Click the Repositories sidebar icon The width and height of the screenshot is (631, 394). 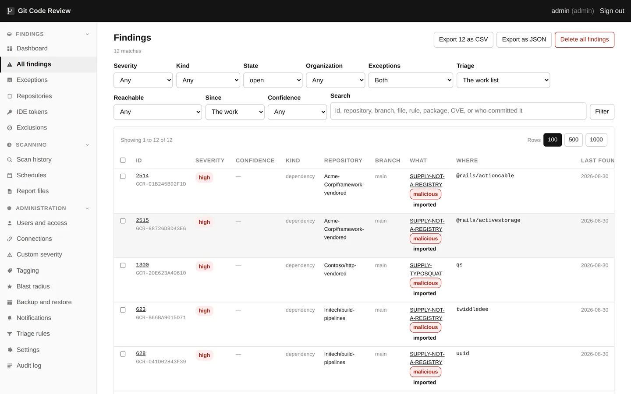tap(10, 96)
